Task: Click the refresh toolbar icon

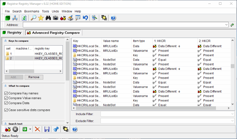Action: (24, 18)
